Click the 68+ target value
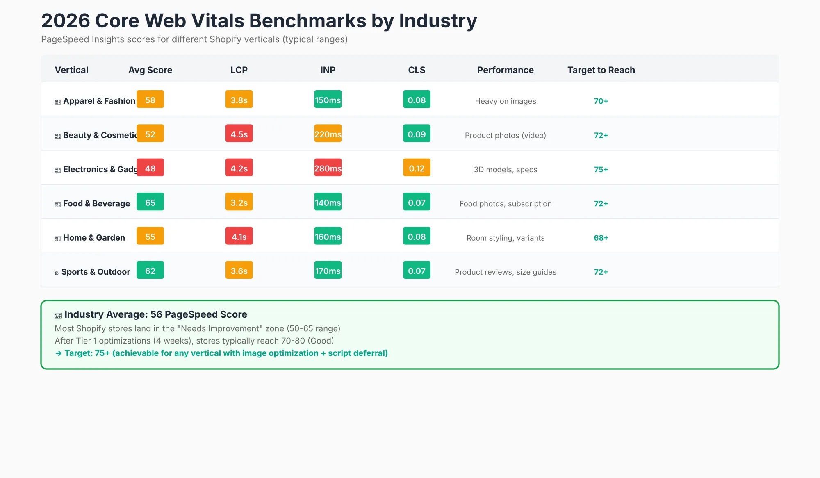This screenshot has width=820, height=478. [601, 238]
